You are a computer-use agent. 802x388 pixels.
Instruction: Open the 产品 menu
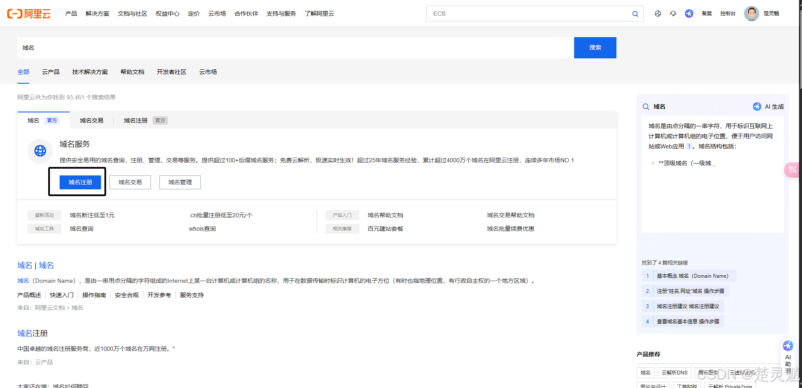point(71,14)
